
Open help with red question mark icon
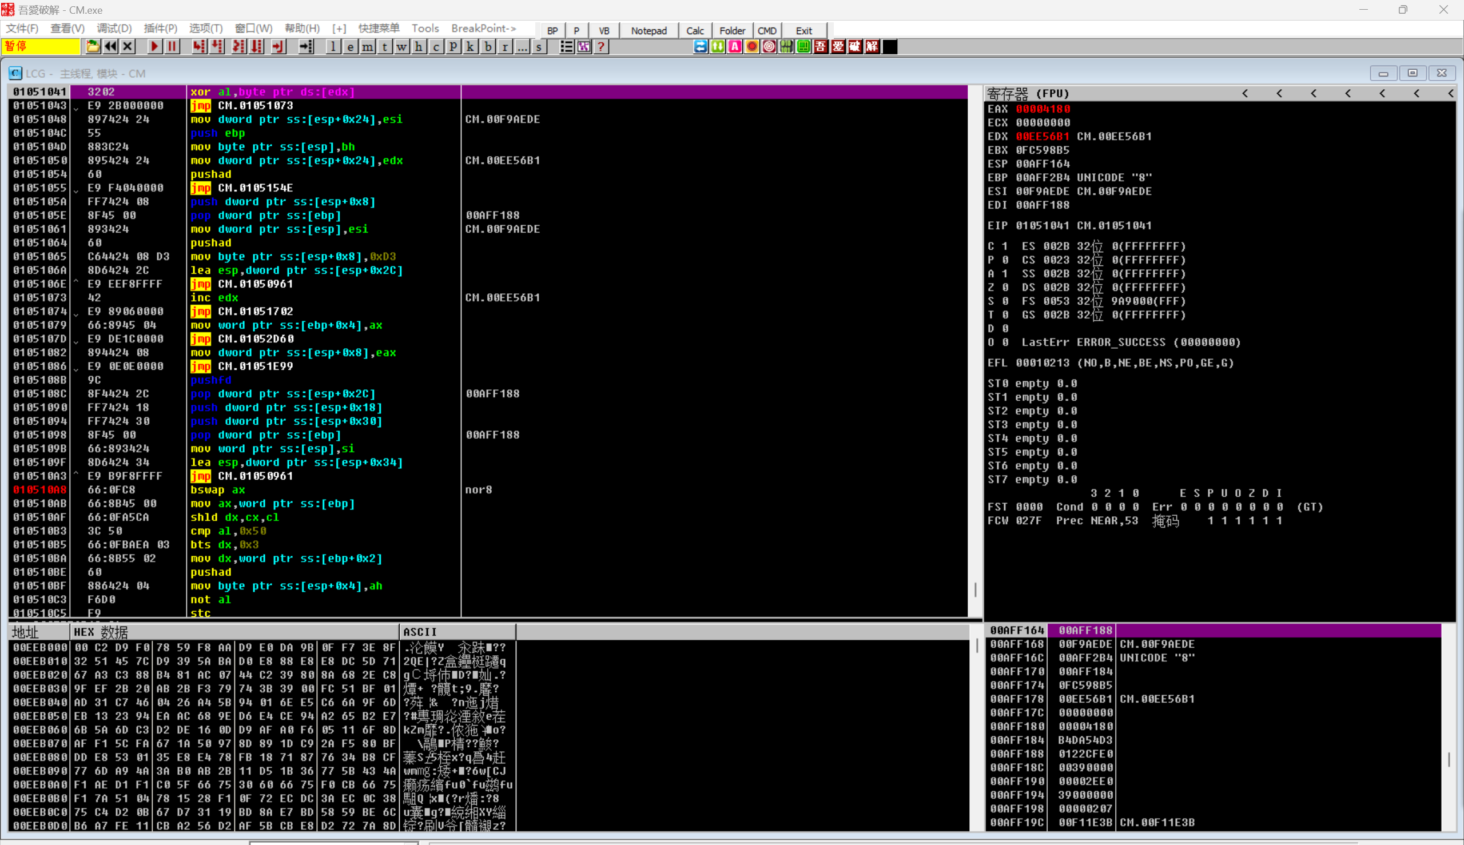tap(602, 46)
